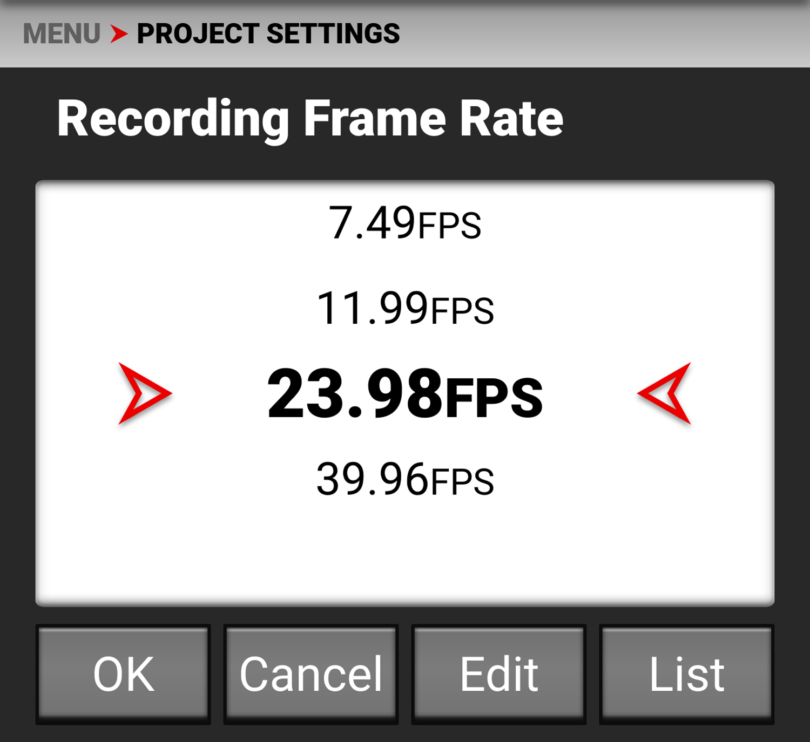The image size is (810, 742).
Task: Click blank list area below 39.96FPS
Action: tap(405, 550)
